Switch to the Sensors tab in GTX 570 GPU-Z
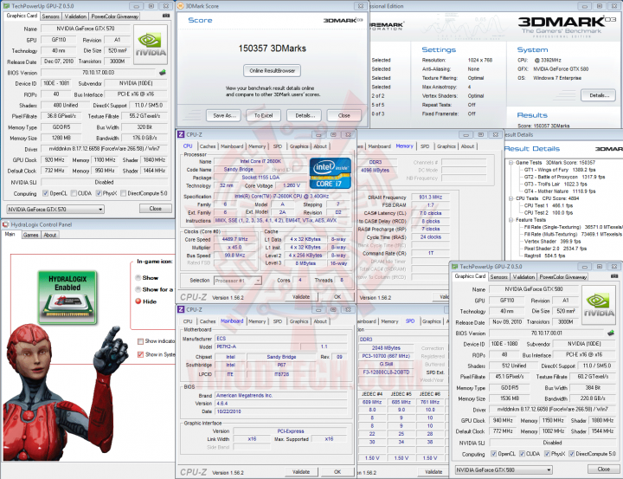Viewport: 623px width, 479px height. point(51,16)
